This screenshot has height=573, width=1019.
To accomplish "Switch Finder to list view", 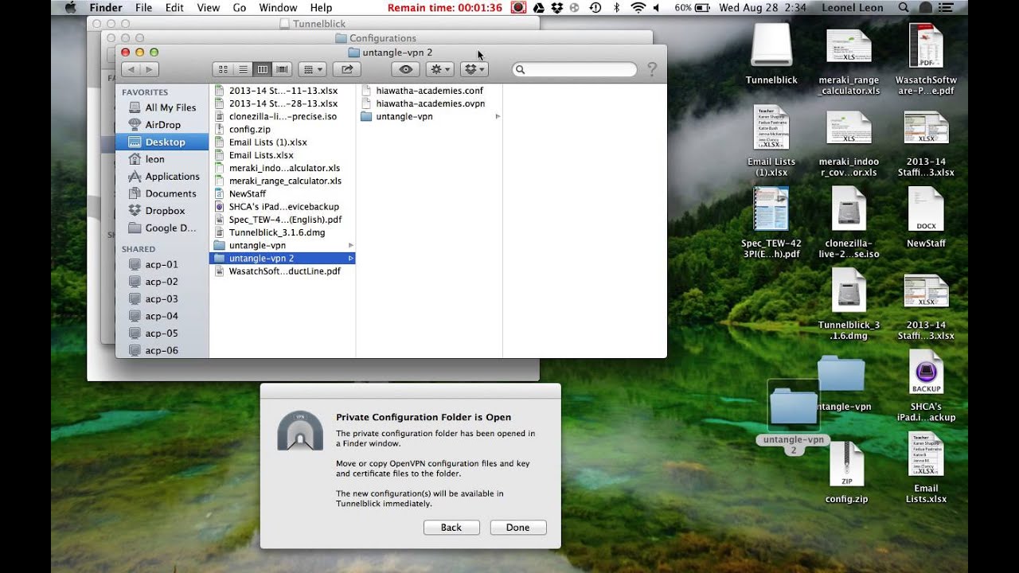I will coord(243,70).
